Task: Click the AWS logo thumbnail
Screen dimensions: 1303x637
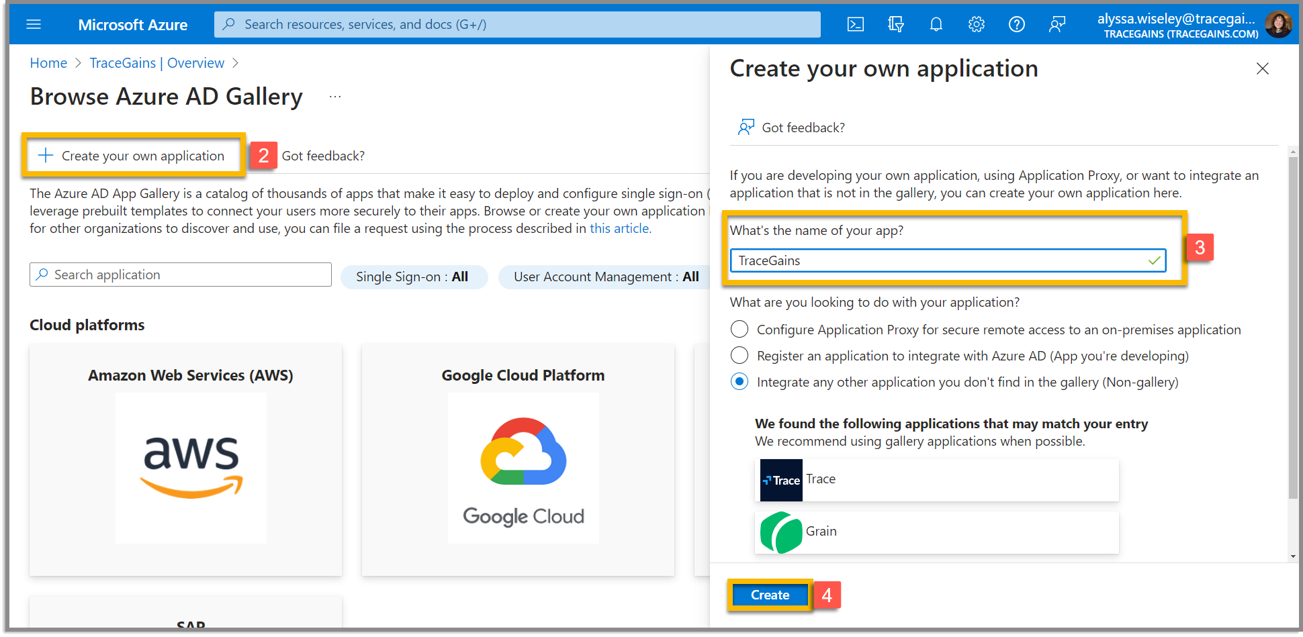Action: (x=191, y=468)
